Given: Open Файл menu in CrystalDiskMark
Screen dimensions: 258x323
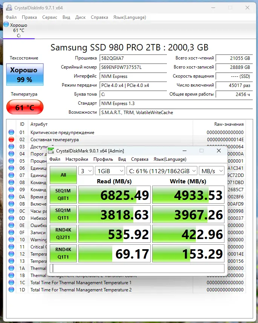Looking at the screenshot, I should click(55, 159).
